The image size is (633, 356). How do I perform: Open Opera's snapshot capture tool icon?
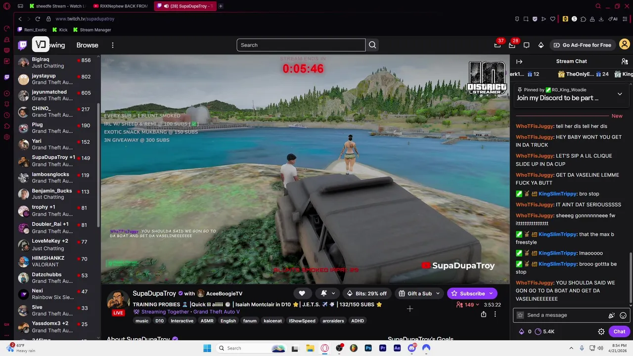[526, 19]
